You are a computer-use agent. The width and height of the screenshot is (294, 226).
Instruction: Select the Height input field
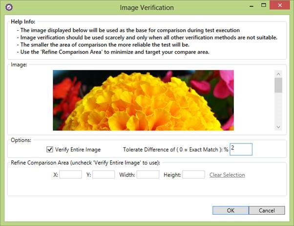pos(193,175)
